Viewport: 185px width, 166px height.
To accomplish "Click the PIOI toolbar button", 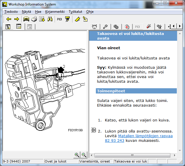I will tap(59, 19).
